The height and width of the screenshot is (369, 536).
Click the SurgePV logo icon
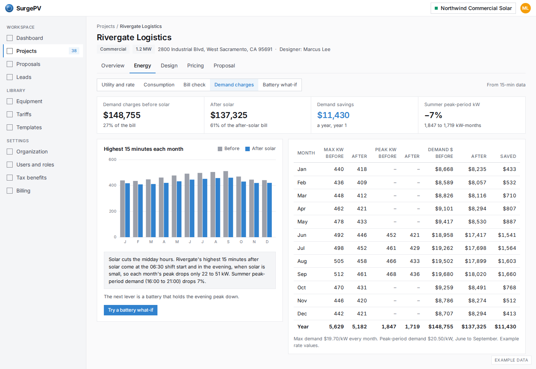9,8
